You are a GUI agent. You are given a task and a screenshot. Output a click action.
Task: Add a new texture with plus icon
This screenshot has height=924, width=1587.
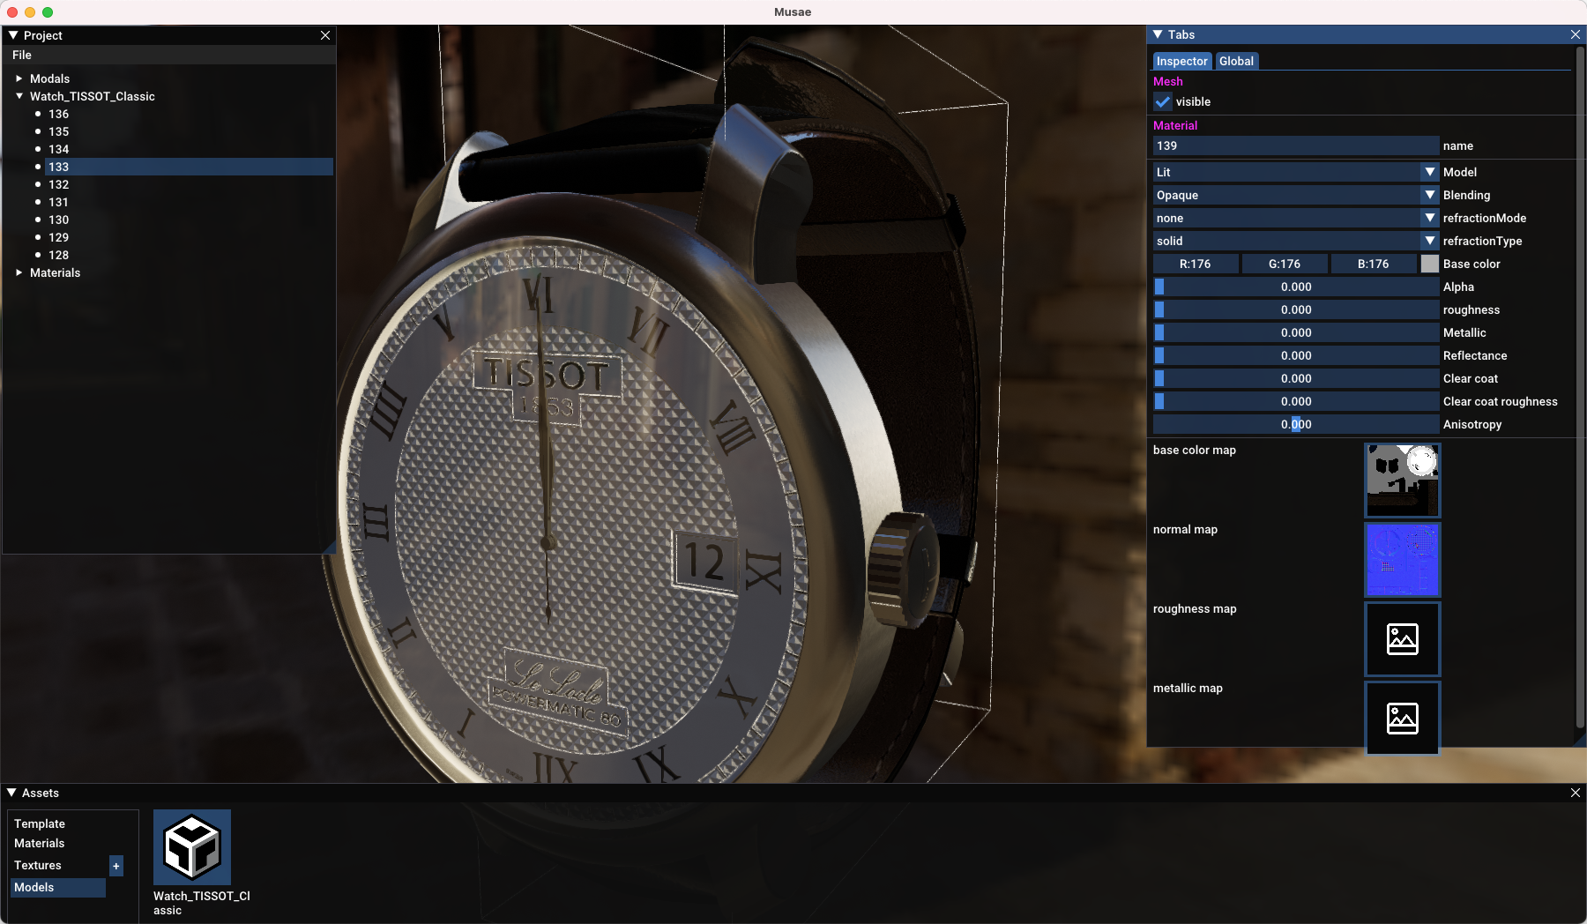pyautogui.click(x=116, y=866)
